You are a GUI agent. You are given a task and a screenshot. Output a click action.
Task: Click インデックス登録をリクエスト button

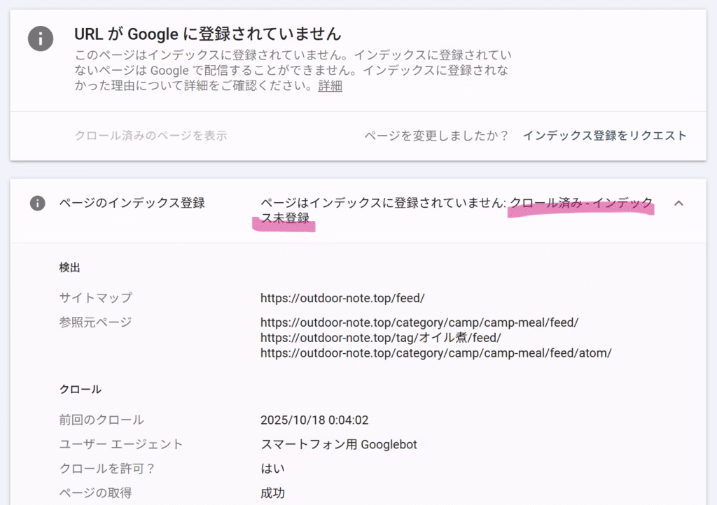click(x=604, y=136)
